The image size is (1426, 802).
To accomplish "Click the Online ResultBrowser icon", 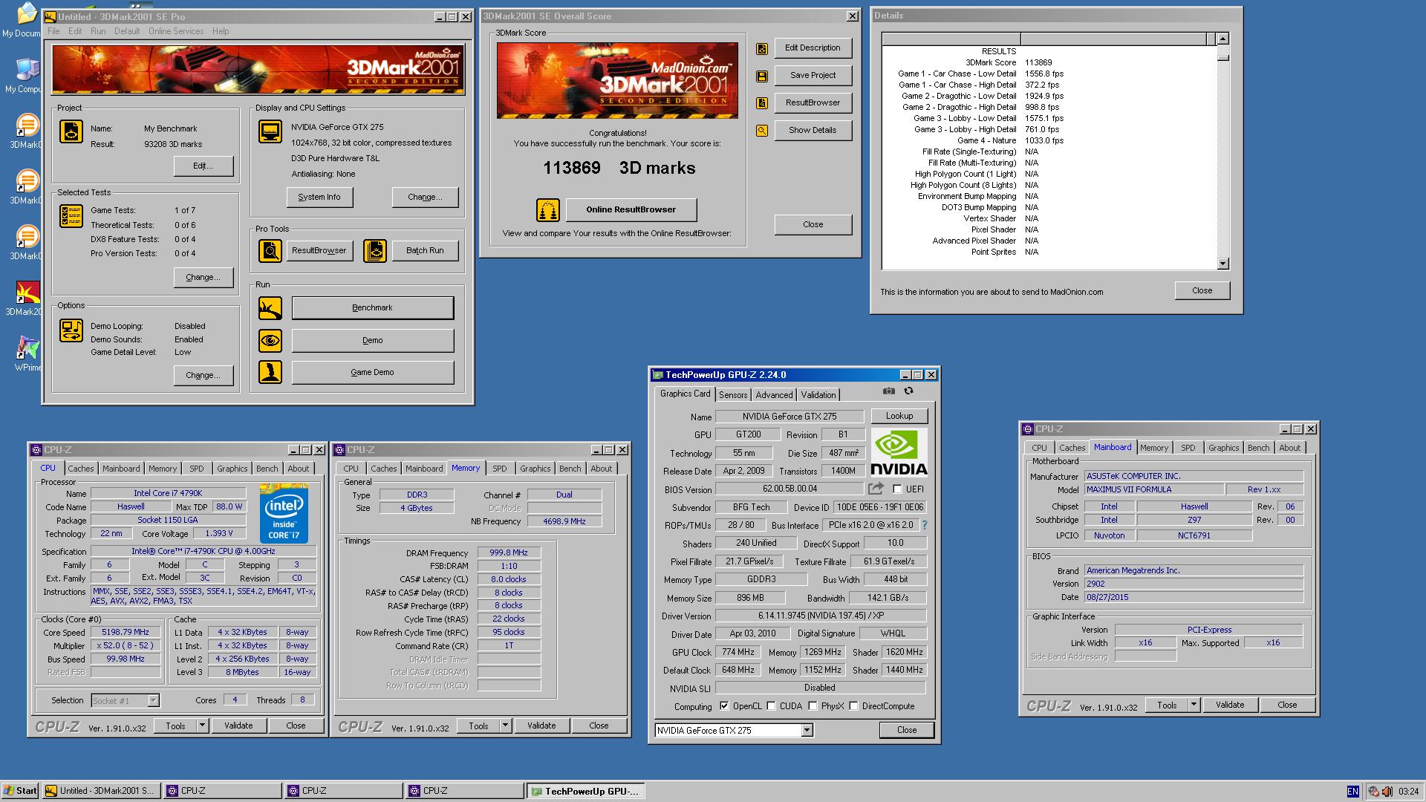I will click(548, 210).
